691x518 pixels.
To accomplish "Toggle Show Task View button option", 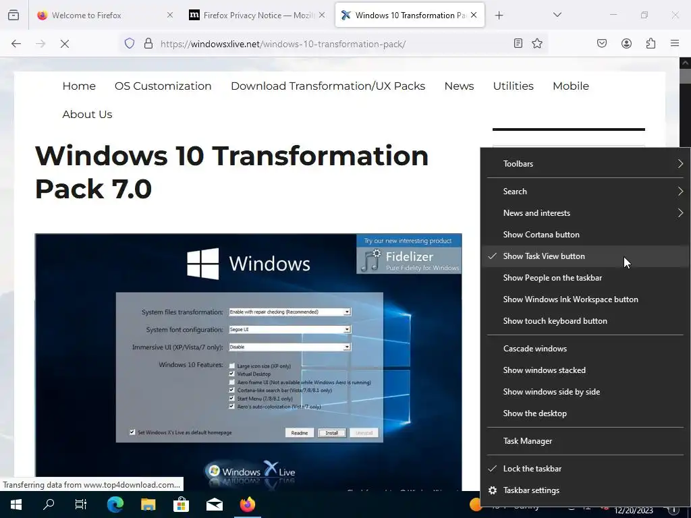I will tap(586, 256).
